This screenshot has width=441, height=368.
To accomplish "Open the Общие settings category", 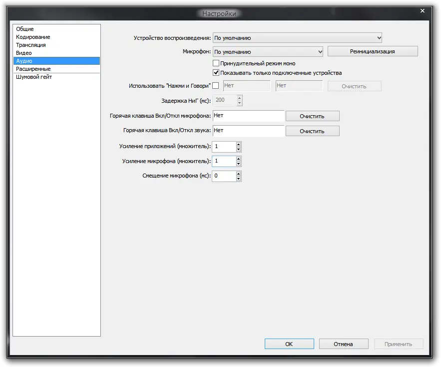I will click(56, 29).
